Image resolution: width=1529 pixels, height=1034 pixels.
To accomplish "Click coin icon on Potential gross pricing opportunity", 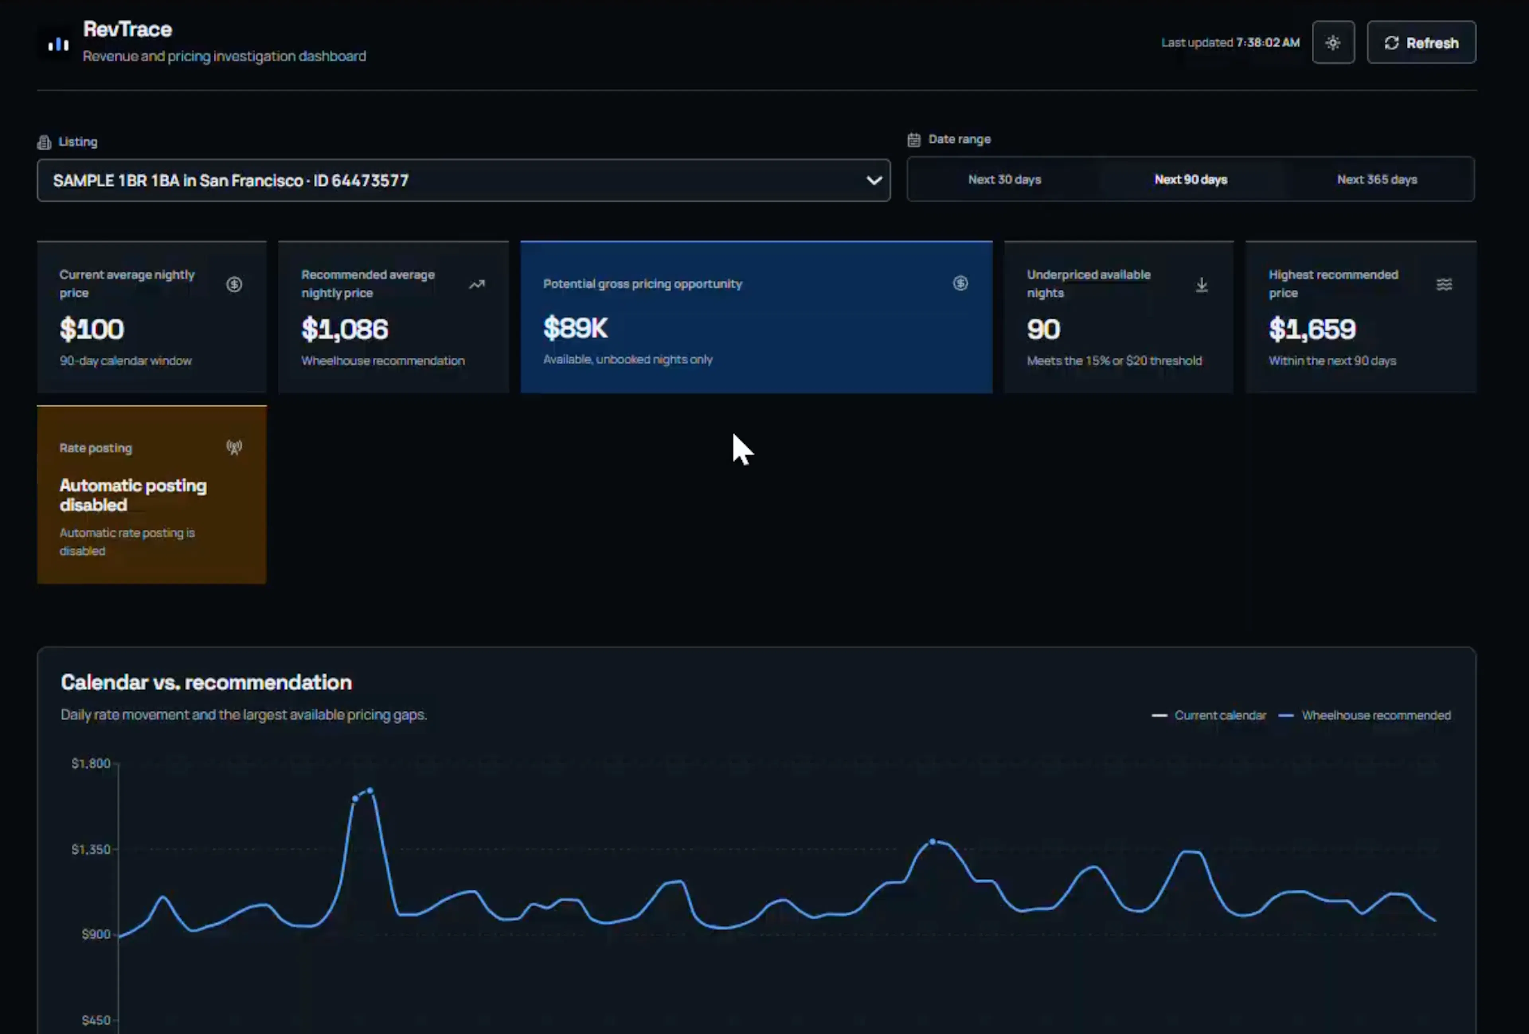I will click(960, 283).
